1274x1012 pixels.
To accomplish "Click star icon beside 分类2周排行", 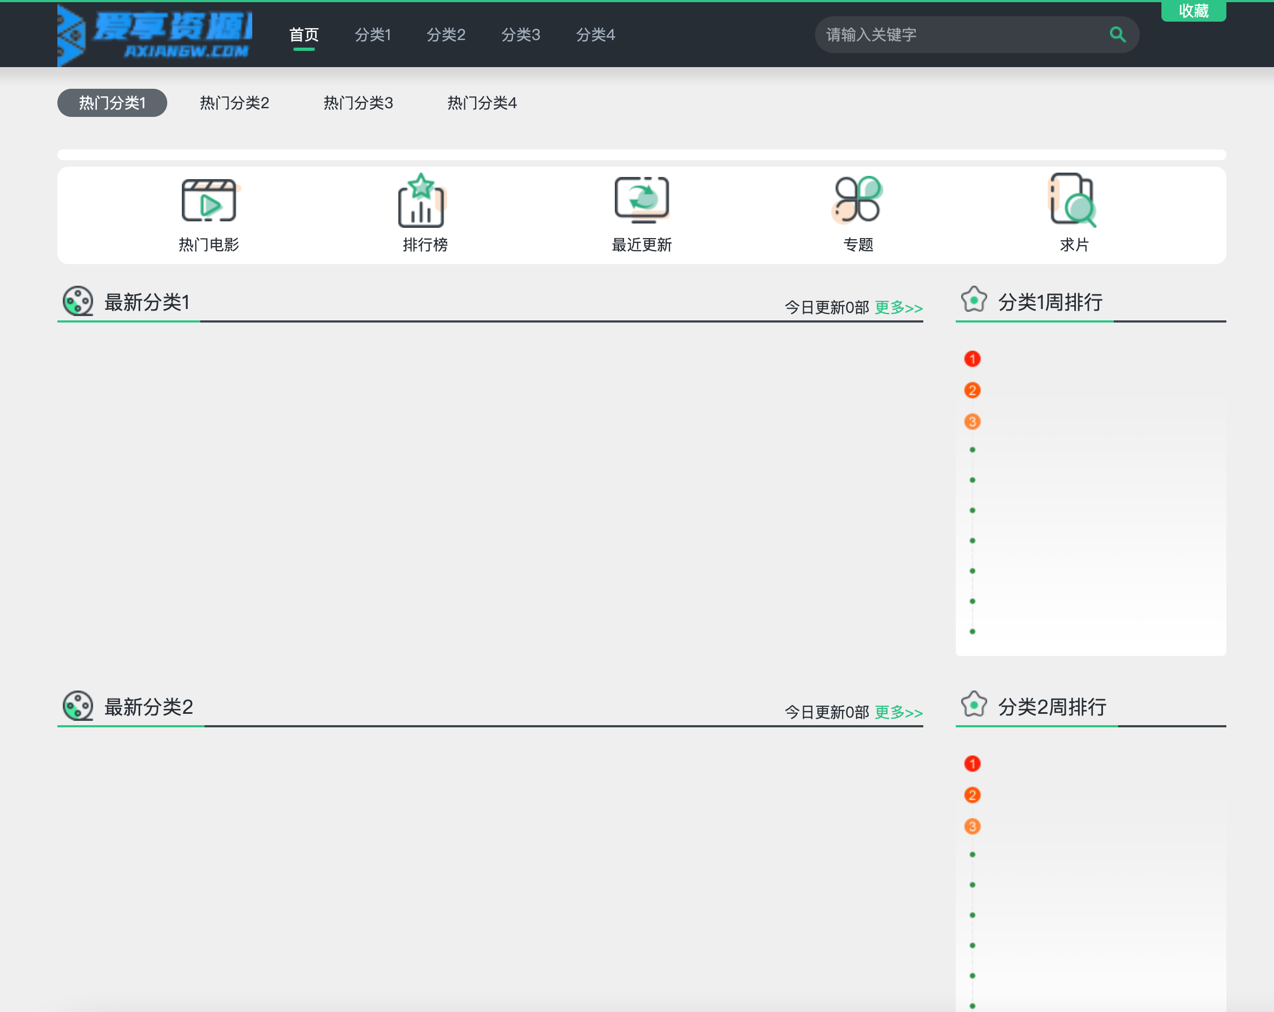I will [x=974, y=704].
